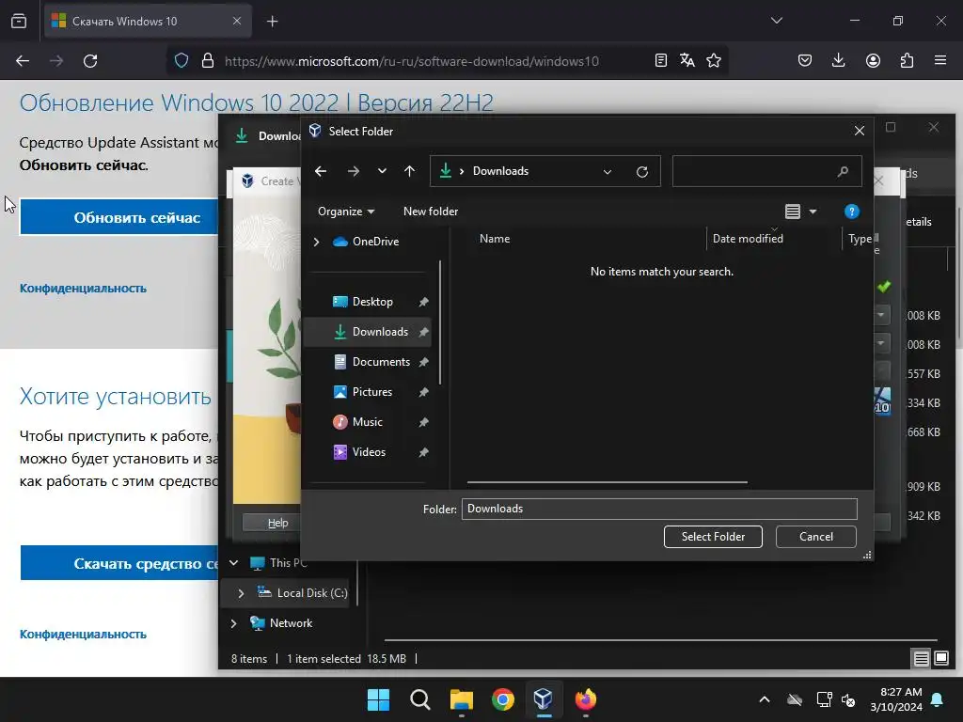Cancel the Select Folder dialog
The width and height of the screenshot is (963, 722).
click(815, 537)
